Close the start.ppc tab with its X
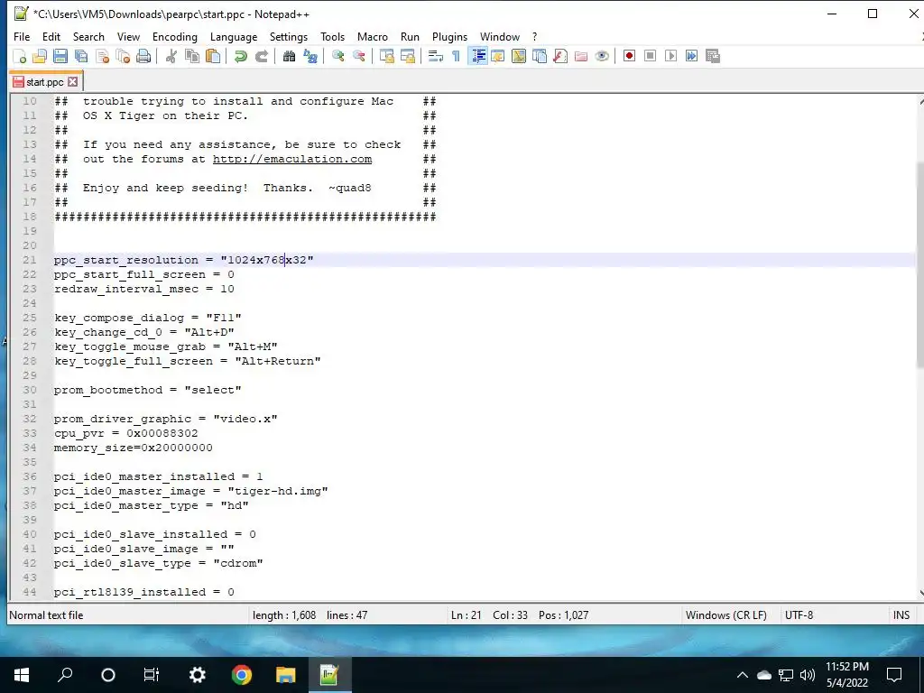Image resolution: width=924 pixels, height=693 pixels. (72, 82)
